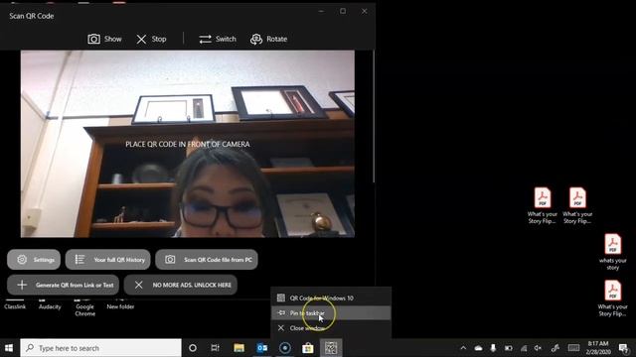Screen dimensions: 636x357
Task: Open Microsoft Store from the taskbar
Action: (x=308, y=348)
